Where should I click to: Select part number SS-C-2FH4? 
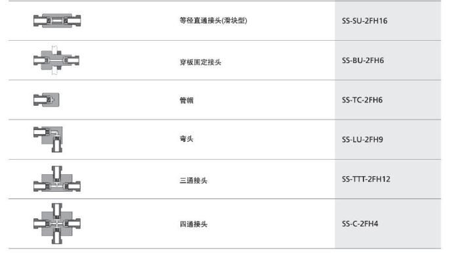pyautogui.click(x=360, y=223)
